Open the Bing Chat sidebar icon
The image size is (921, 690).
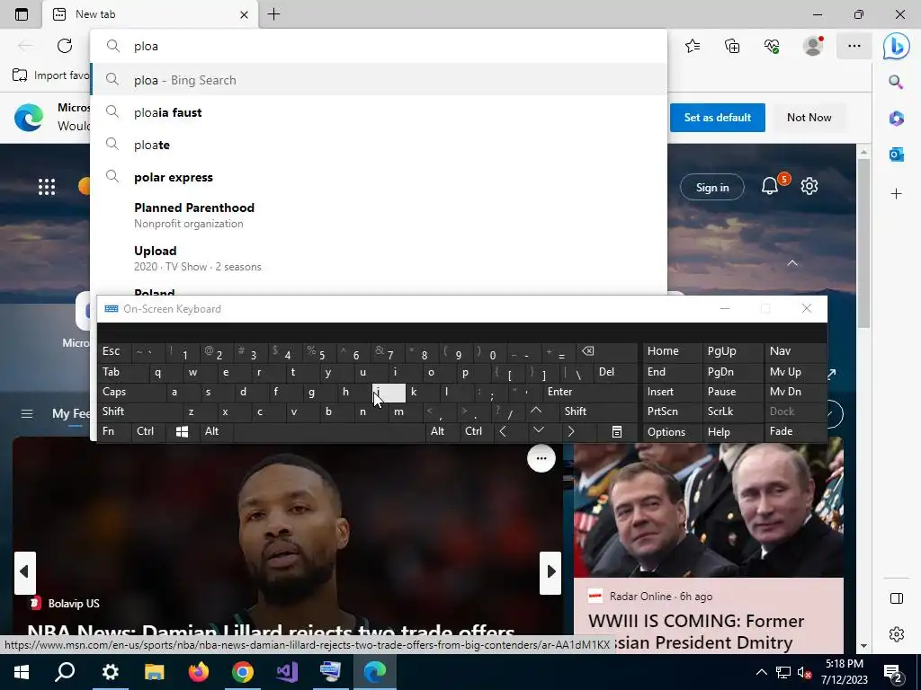pyautogui.click(x=897, y=46)
